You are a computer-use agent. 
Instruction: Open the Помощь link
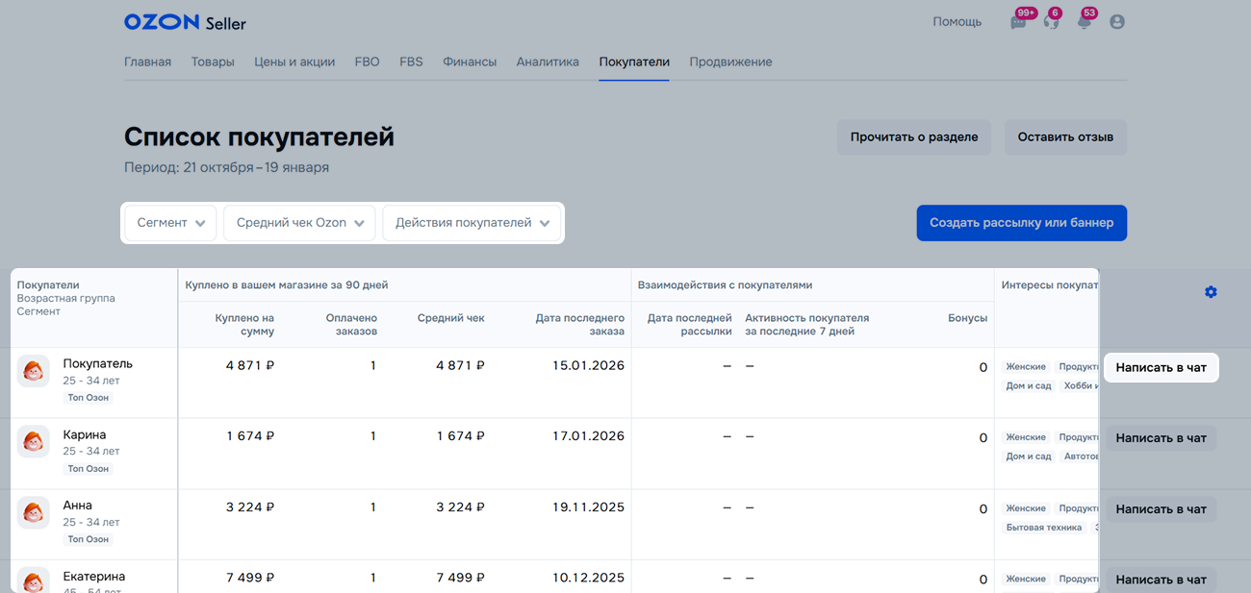pyautogui.click(x=957, y=22)
